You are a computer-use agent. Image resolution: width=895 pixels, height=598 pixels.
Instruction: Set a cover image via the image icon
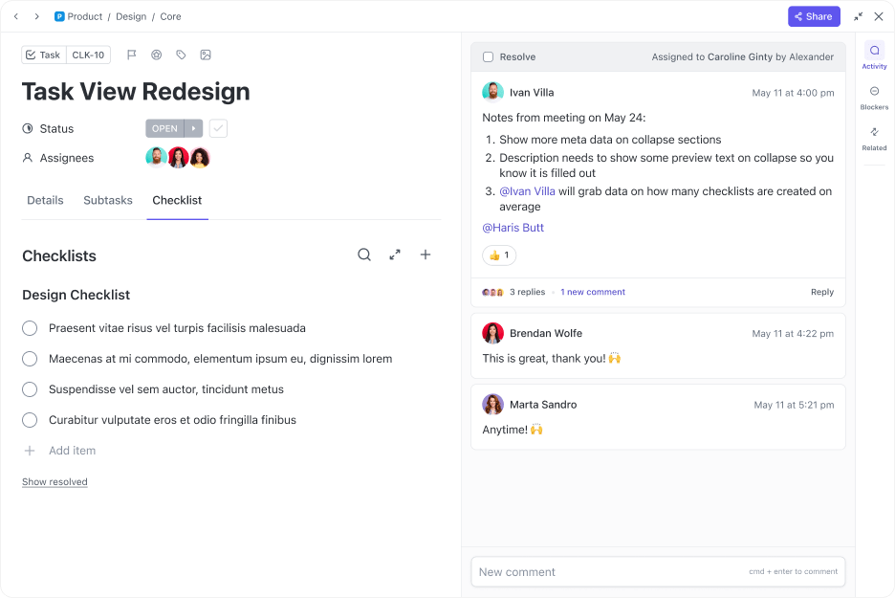tap(206, 55)
